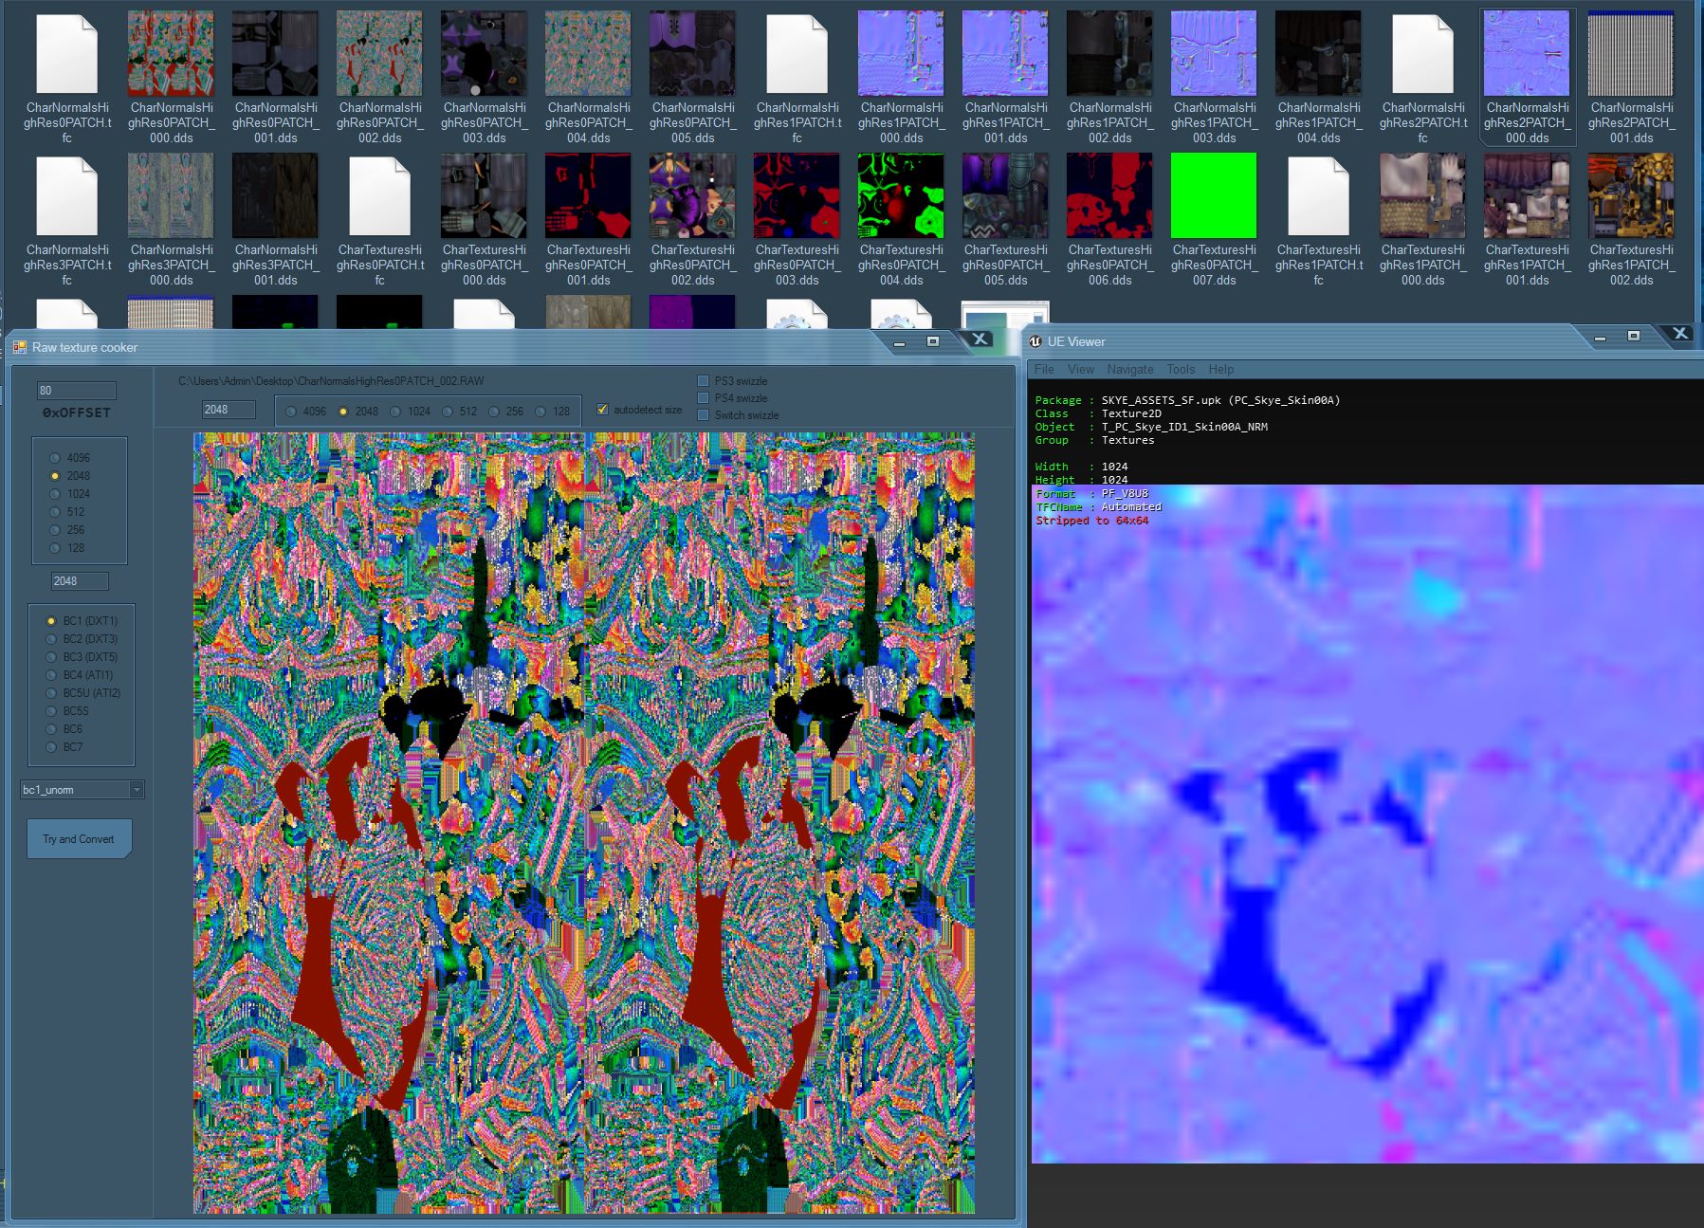Select 1024 width radio in top row

pos(396,412)
